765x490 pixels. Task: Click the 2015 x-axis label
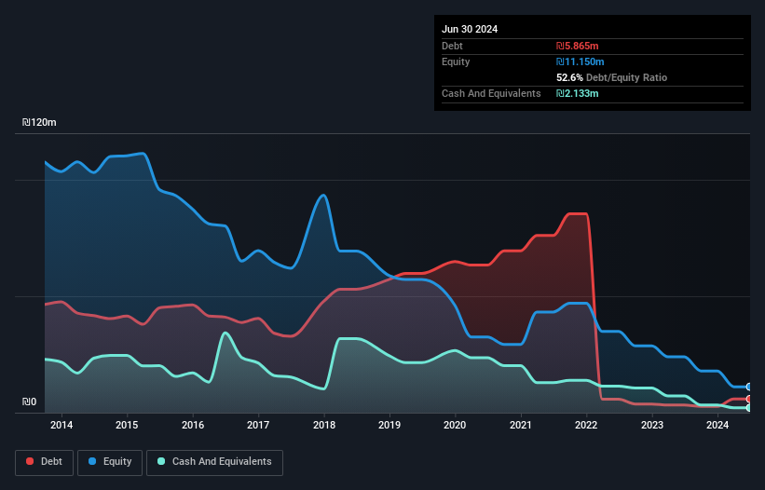tap(127, 425)
